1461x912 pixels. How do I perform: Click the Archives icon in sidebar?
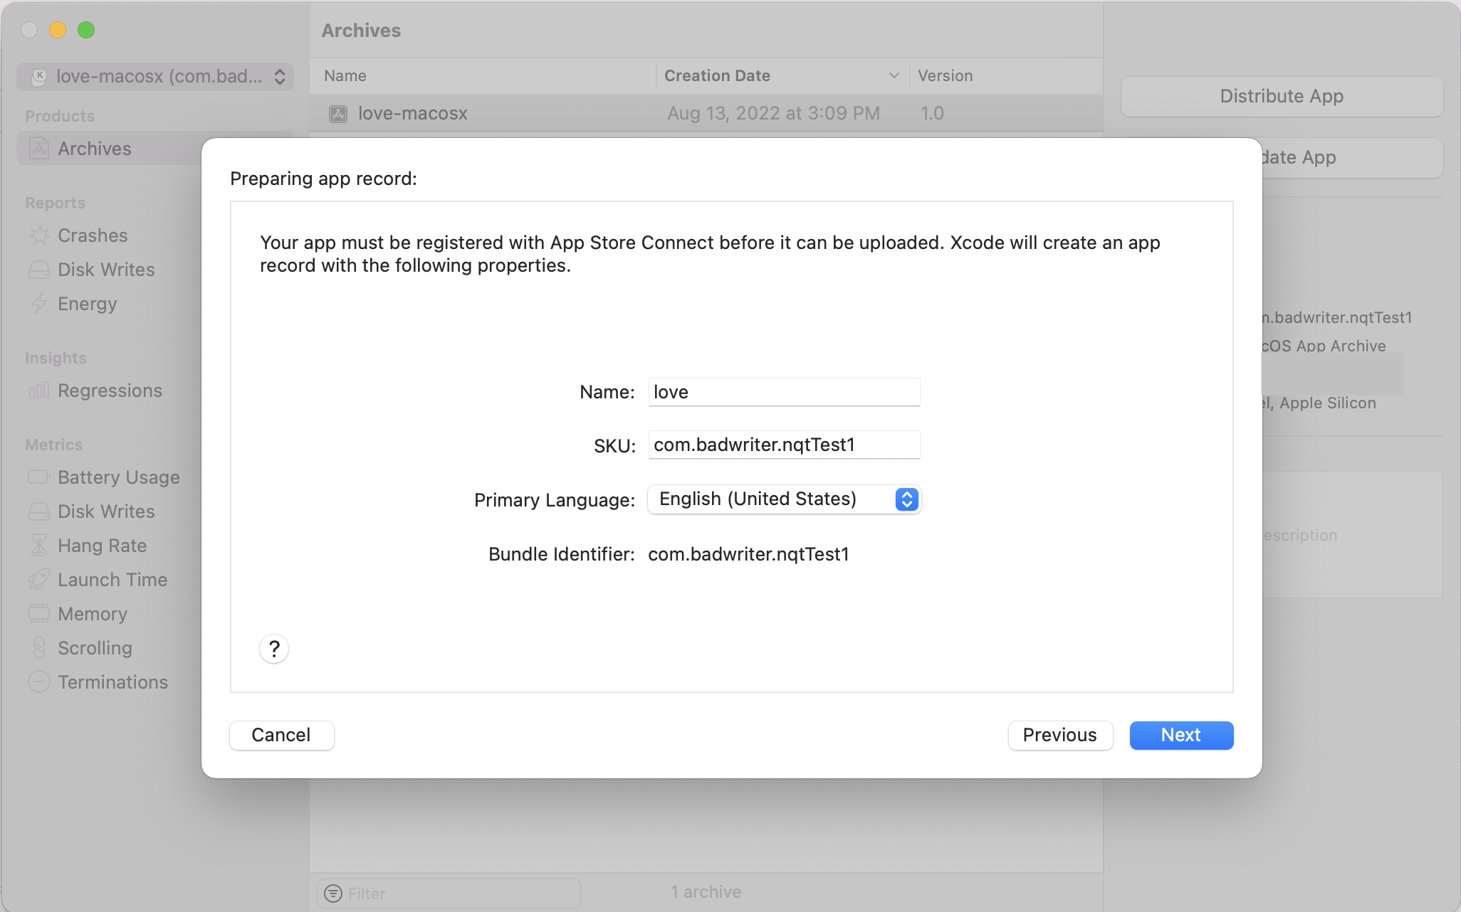click(x=38, y=148)
